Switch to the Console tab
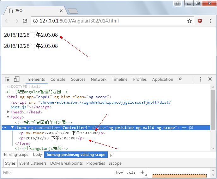Viewport: 217px width, 179px height. pyautogui.click(x=58, y=80)
